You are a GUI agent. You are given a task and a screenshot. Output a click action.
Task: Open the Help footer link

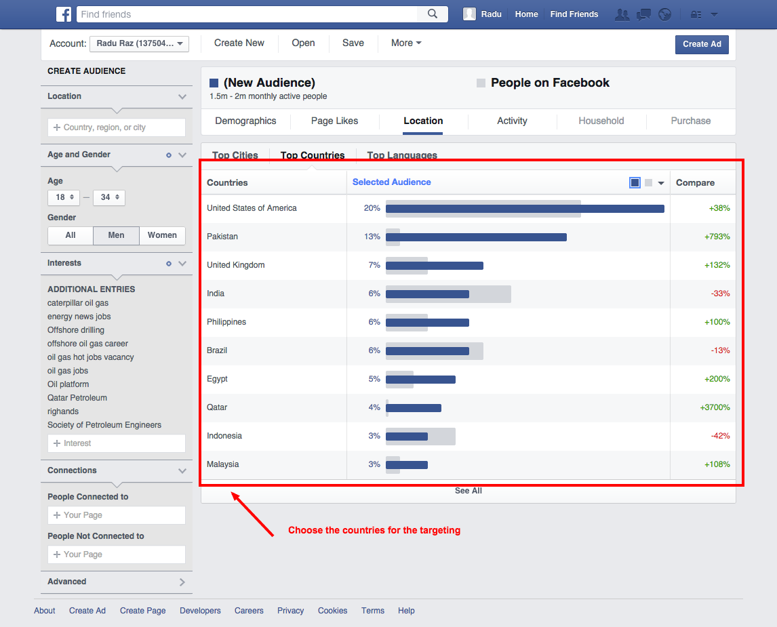click(406, 611)
